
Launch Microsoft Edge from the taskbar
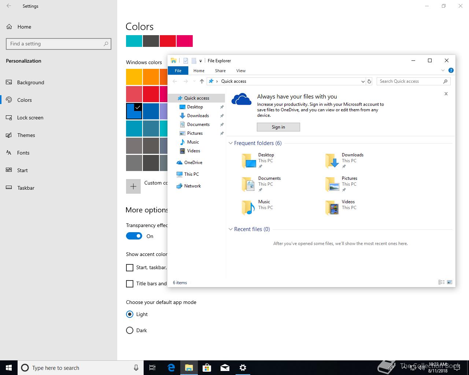(171, 368)
